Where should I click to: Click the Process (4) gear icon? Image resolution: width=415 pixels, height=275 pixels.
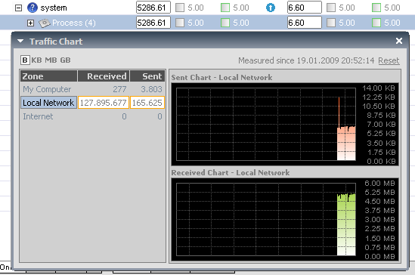pos(44,23)
